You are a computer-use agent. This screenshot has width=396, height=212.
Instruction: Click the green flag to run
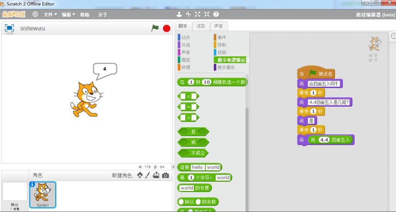pos(155,28)
